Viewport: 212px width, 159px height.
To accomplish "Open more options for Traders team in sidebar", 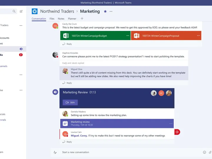I will pyautogui.click(x=21, y=25).
